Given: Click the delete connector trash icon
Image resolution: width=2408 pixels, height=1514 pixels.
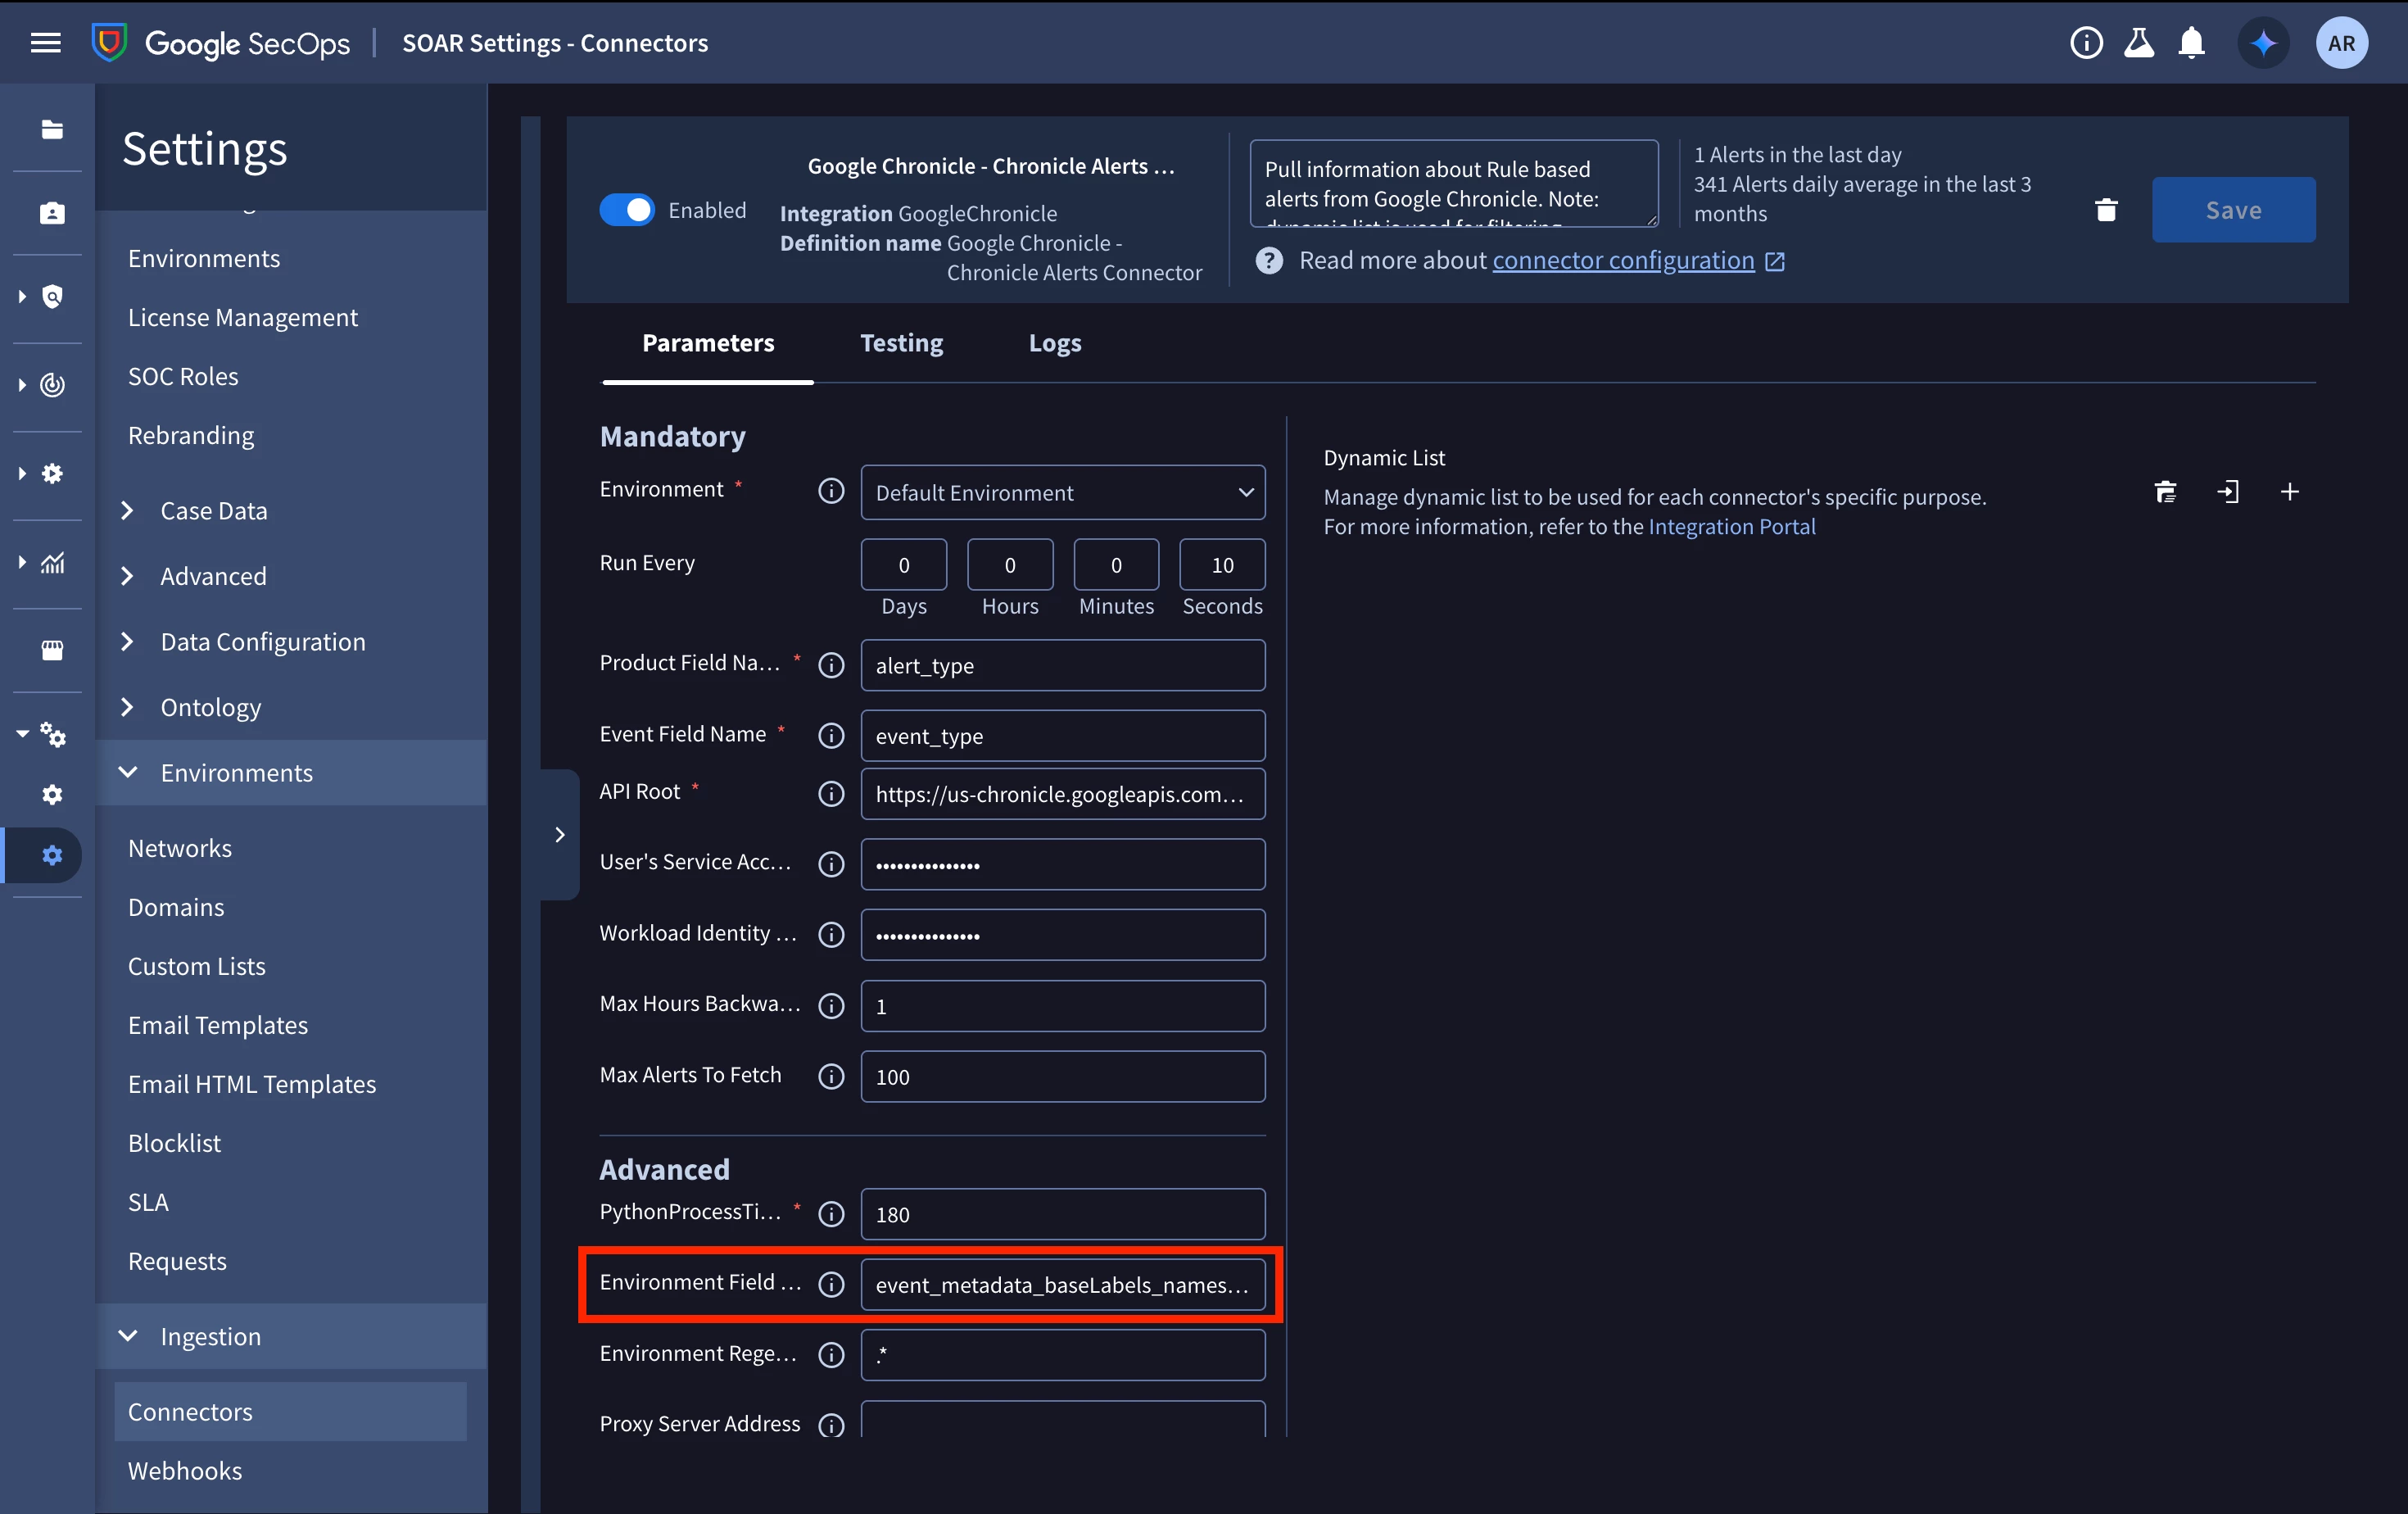Looking at the screenshot, I should 2106,210.
